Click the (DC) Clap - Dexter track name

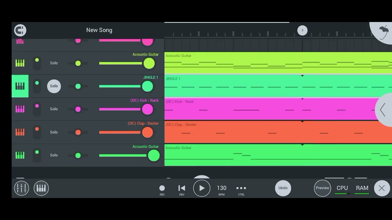tap(143, 123)
